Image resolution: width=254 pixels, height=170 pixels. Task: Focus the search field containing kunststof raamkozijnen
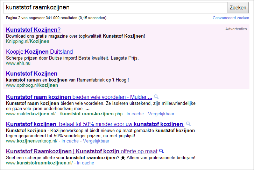115,8
